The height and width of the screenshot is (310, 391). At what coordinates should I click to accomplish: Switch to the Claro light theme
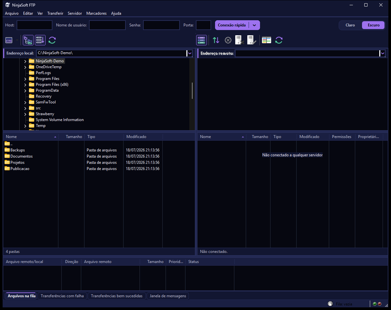coord(350,25)
